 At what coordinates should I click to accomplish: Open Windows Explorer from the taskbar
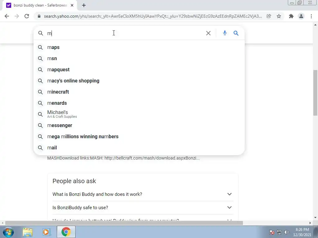(28, 232)
